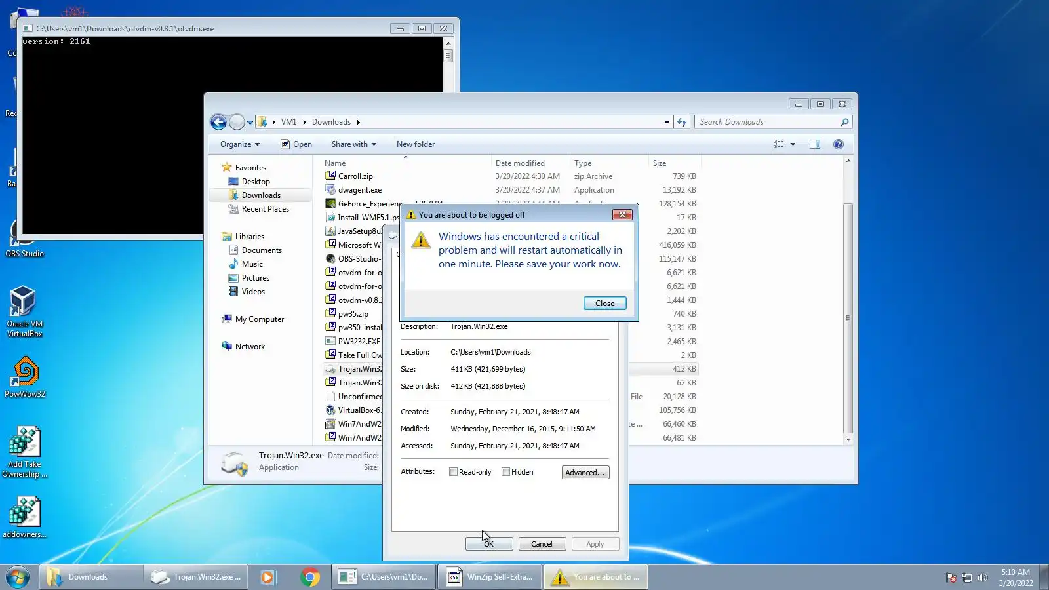Expand the Downloads breadcrumb arrow
Image resolution: width=1049 pixels, height=590 pixels.
point(359,122)
